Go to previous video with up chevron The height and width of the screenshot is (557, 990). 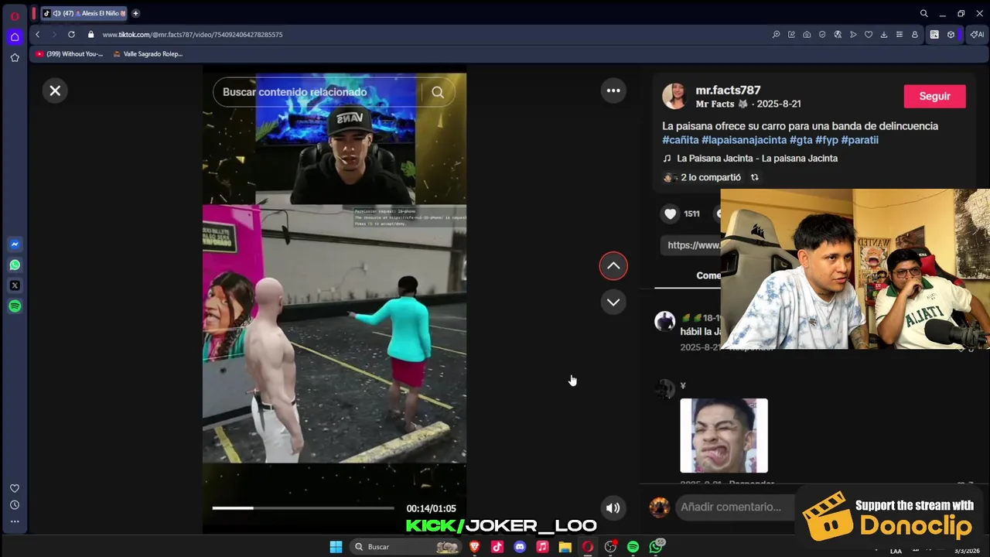(x=613, y=266)
